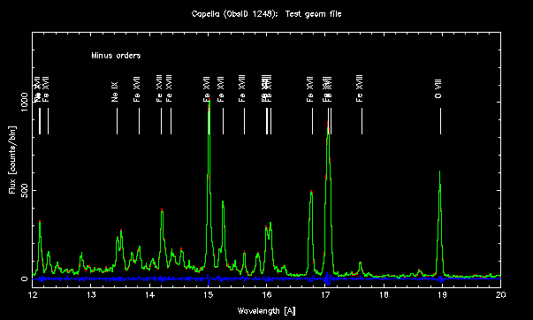The width and height of the screenshot is (533, 320).
Task: Click the white marker below Fe XVII at 13.8 Å
Action: click(139, 121)
